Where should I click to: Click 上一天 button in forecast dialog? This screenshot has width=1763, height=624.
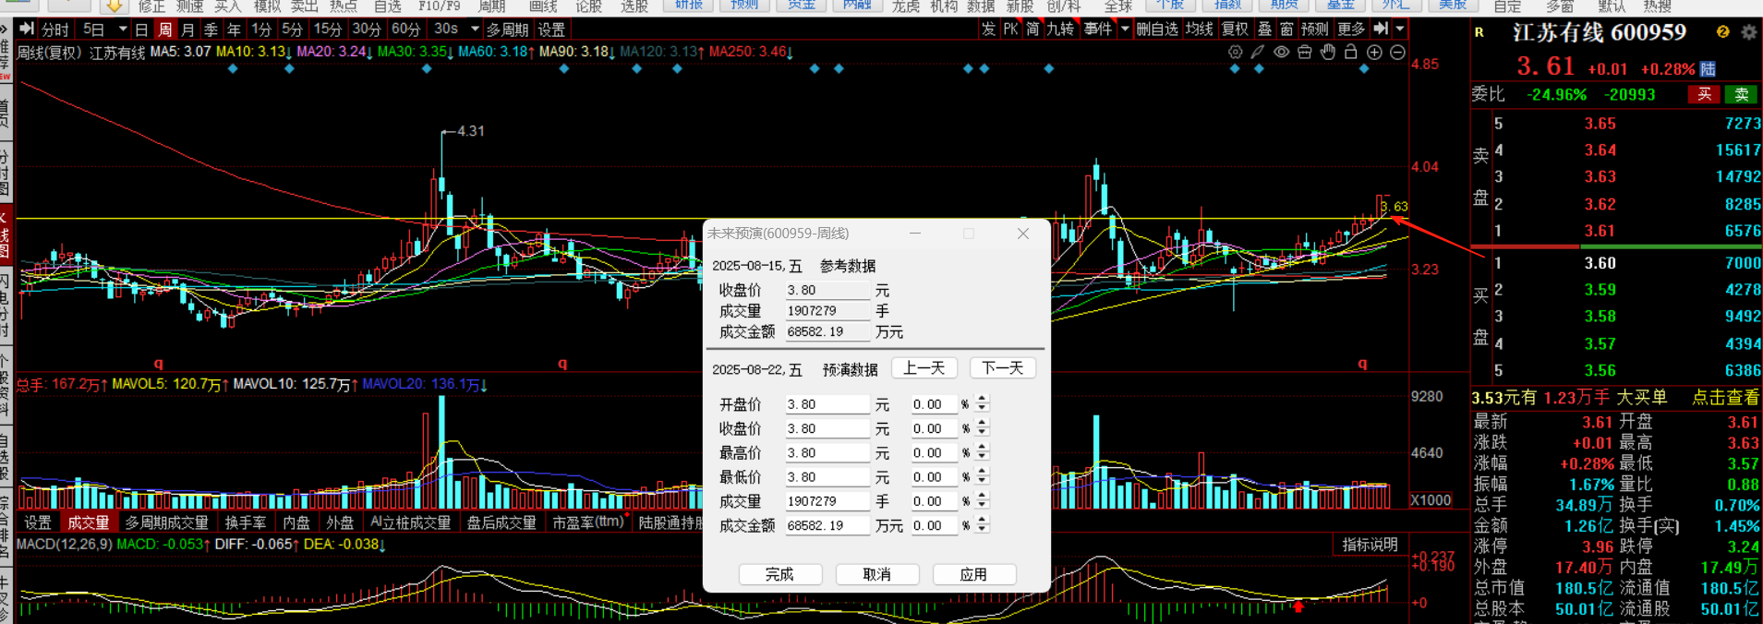[924, 368]
